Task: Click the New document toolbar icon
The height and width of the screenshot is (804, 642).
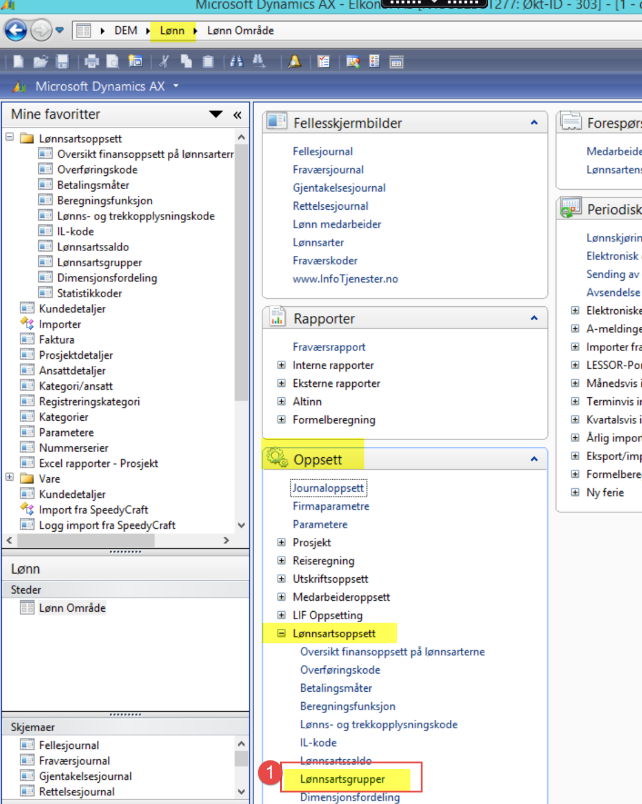Action: pyautogui.click(x=18, y=61)
